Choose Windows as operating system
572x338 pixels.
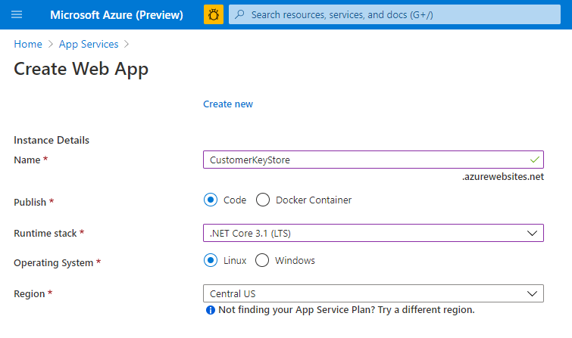[x=262, y=260]
